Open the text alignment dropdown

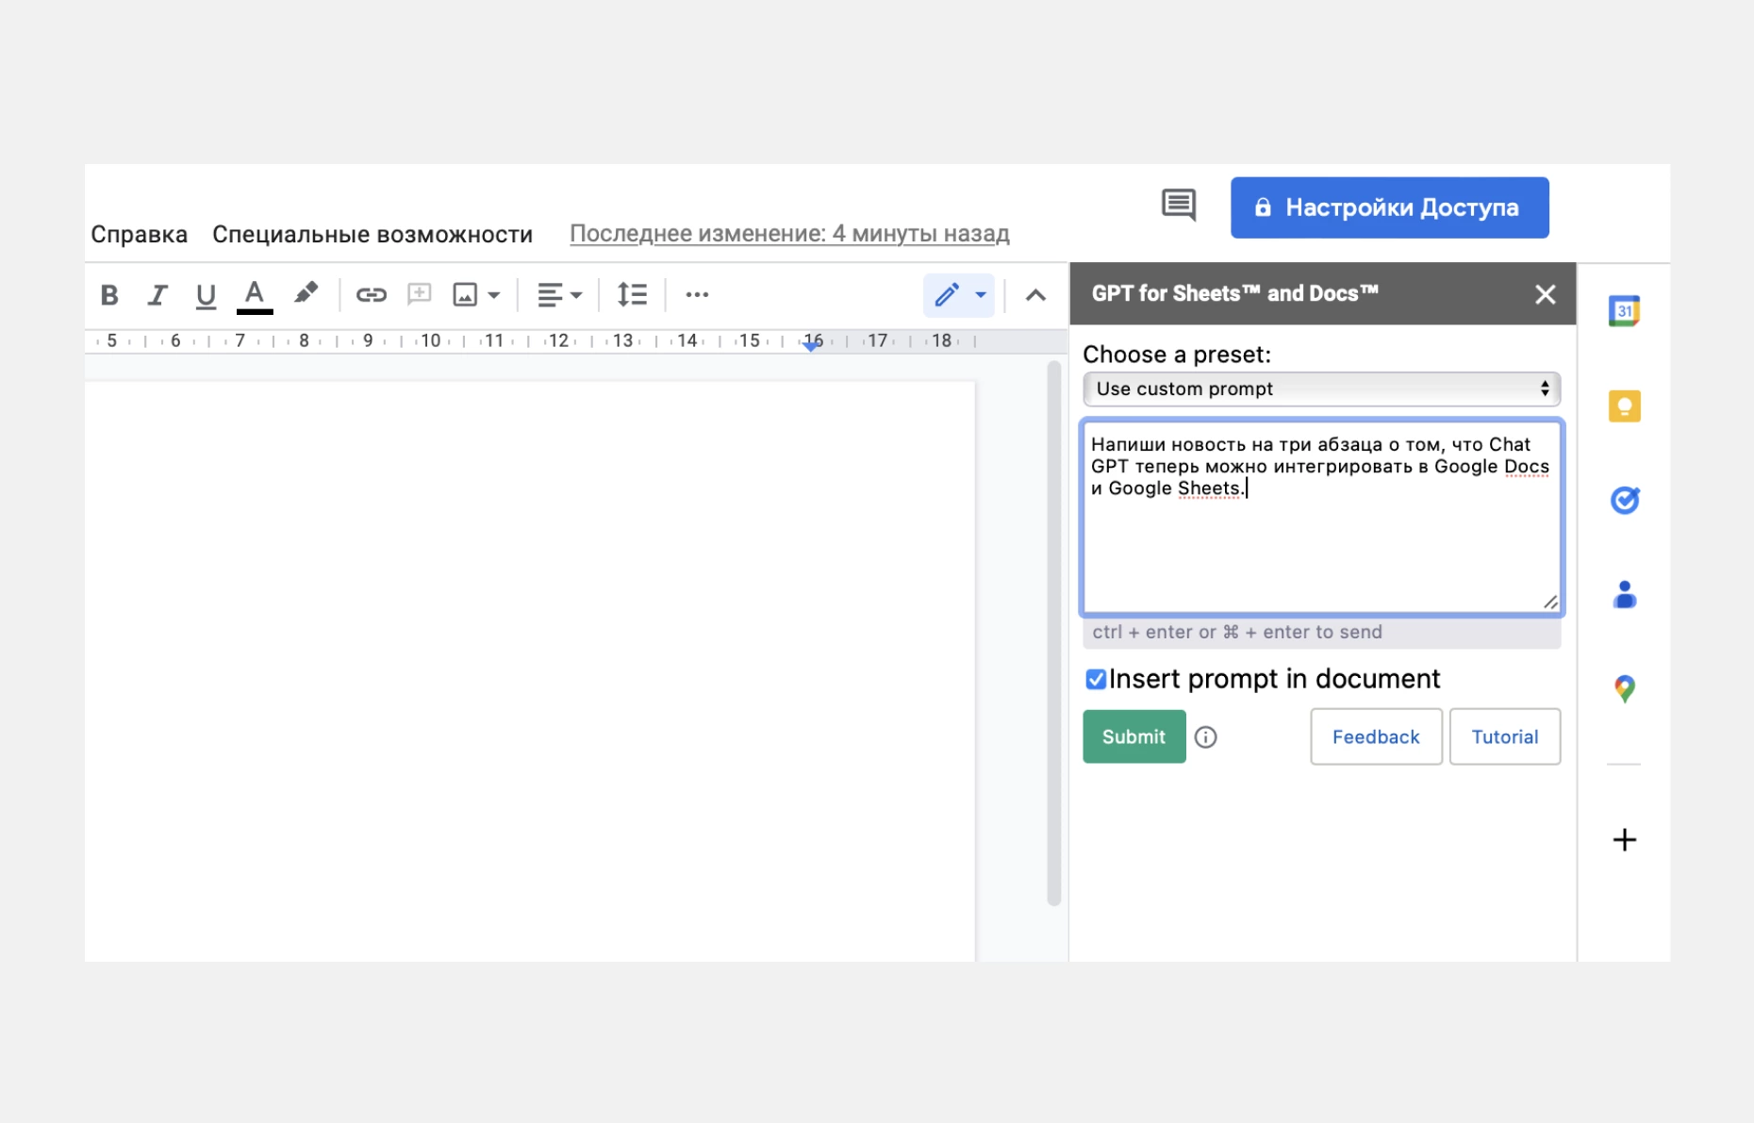click(x=560, y=295)
